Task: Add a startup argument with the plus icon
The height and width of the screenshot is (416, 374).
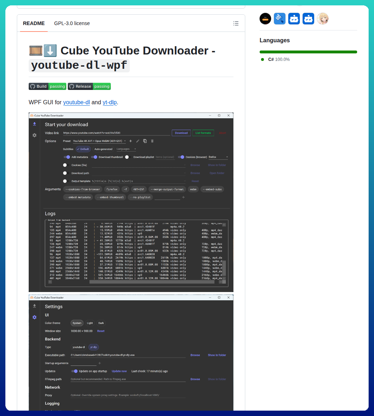Action: [x=100, y=363]
